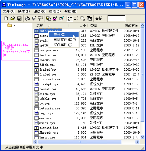Click the date 2003-7-1 of io.sys
This screenshot has width=146, height=151.
coord(131,103)
